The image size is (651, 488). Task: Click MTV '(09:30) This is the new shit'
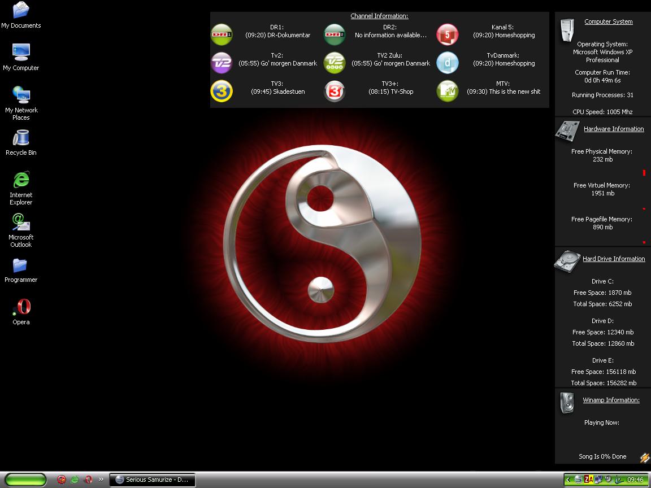point(504,91)
